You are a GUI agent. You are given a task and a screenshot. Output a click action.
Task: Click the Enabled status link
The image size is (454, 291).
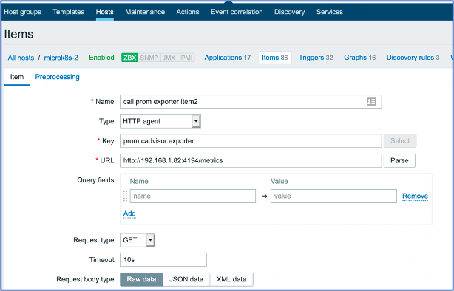pyautogui.click(x=101, y=58)
